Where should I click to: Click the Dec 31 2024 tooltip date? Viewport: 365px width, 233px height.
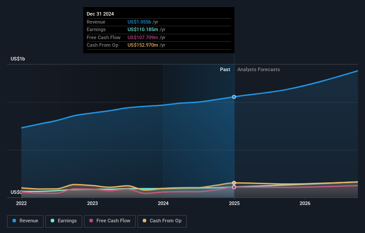click(x=100, y=14)
